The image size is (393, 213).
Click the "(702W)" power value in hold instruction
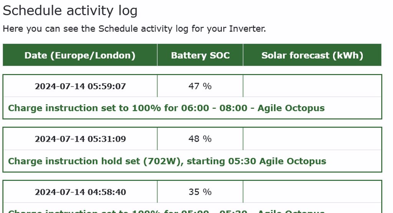(x=162, y=161)
